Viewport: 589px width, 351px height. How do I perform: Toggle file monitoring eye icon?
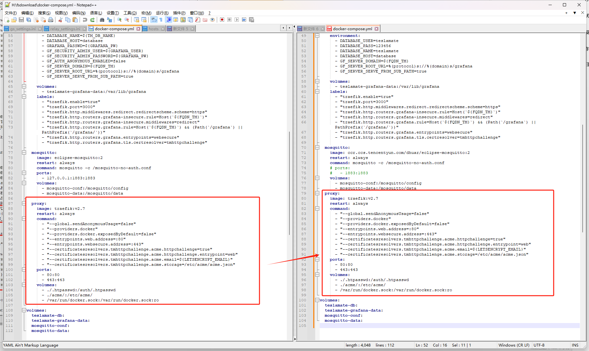click(212, 20)
